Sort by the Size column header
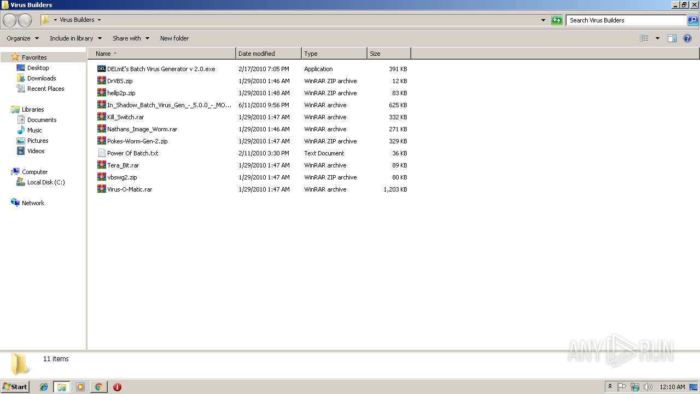The height and width of the screenshot is (394, 700). point(389,54)
